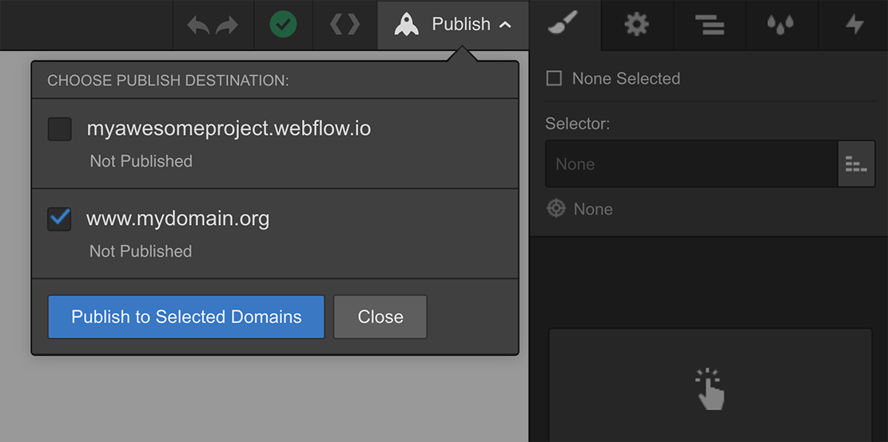Open the Interactions lightning tab
Viewport: 888px width, 442px height.
click(854, 25)
